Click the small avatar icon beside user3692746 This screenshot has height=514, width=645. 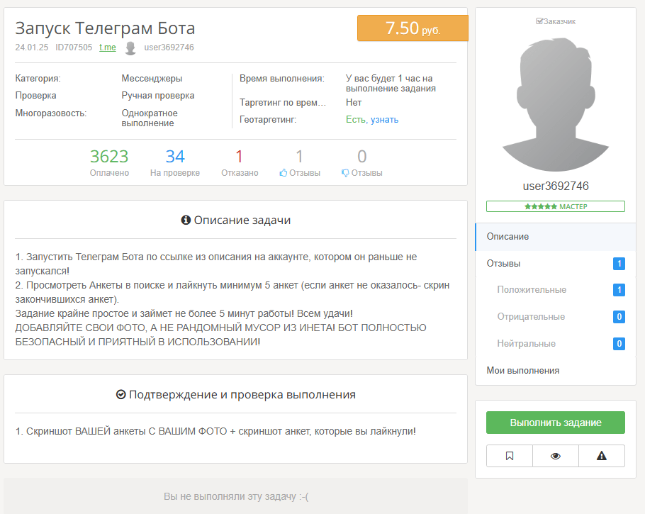click(130, 48)
